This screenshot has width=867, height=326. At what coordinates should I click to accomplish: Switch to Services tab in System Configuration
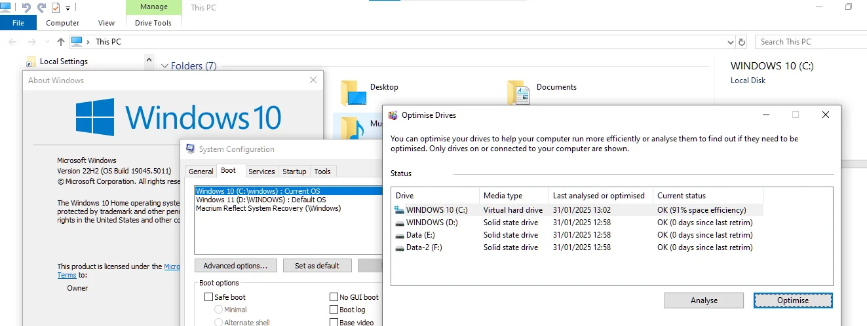261,172
